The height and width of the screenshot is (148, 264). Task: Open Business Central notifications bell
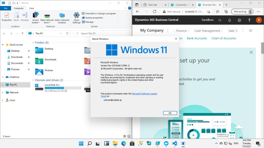tap(229, 20)
